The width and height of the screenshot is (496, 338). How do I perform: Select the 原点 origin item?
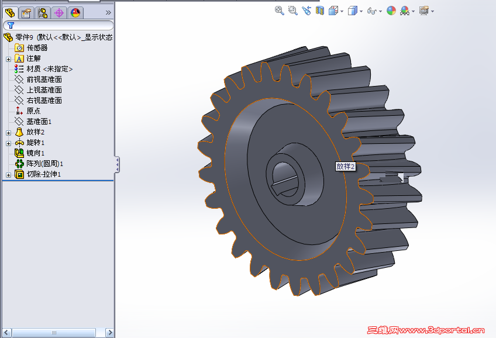(x=33, y=111)
